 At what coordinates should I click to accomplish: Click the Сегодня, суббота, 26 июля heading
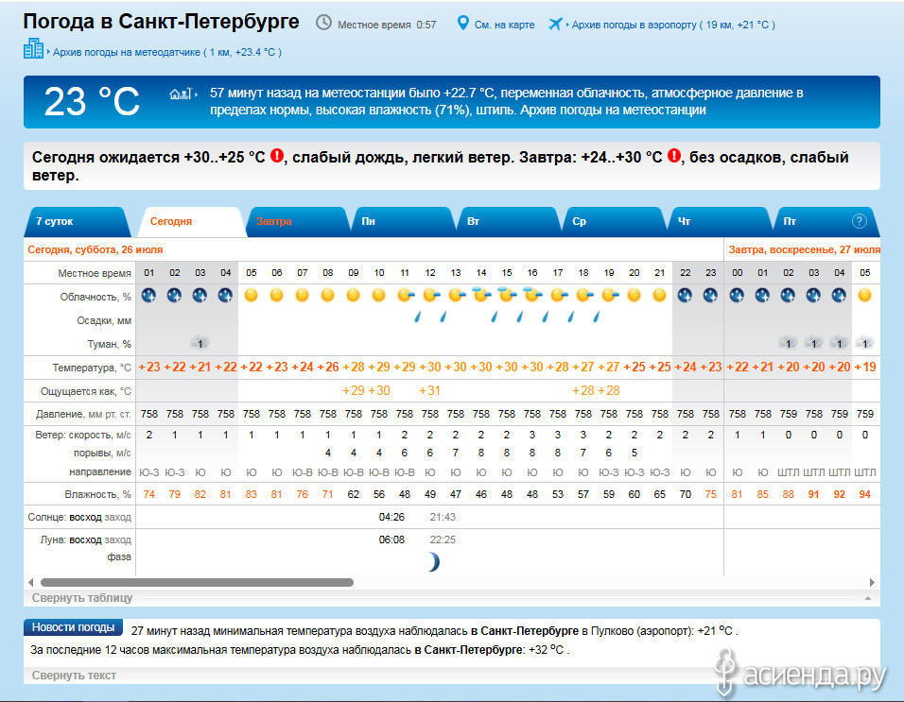coord(96,250)
